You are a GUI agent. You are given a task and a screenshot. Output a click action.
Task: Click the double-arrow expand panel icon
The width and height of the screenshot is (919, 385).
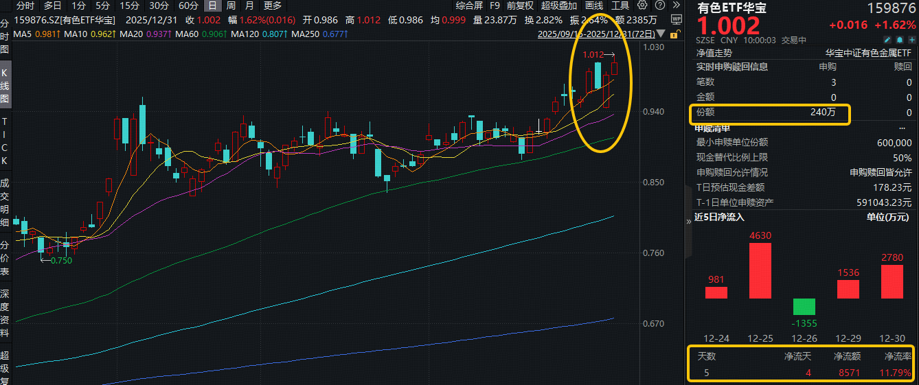pyautogui.click(x=675, y=5)
